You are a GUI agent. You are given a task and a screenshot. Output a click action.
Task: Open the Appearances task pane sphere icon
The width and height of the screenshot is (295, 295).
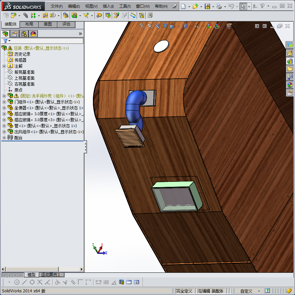coord(290,85)
